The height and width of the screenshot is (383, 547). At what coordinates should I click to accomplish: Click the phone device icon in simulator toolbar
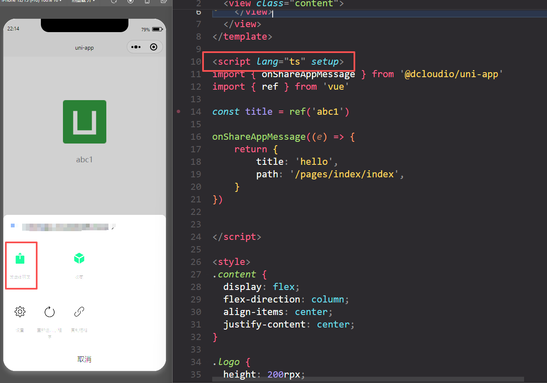(x=147, y=1)
